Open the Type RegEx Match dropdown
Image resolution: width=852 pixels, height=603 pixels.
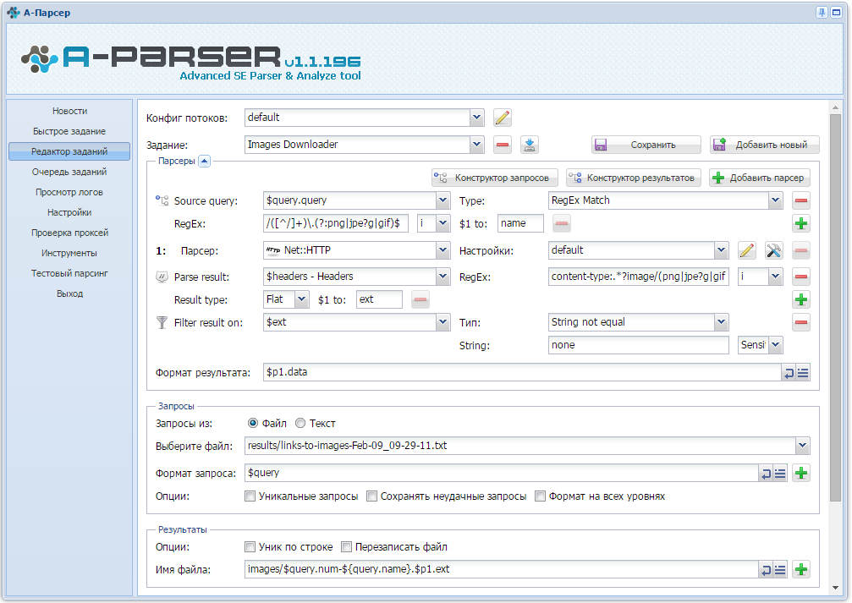[775, 200]
